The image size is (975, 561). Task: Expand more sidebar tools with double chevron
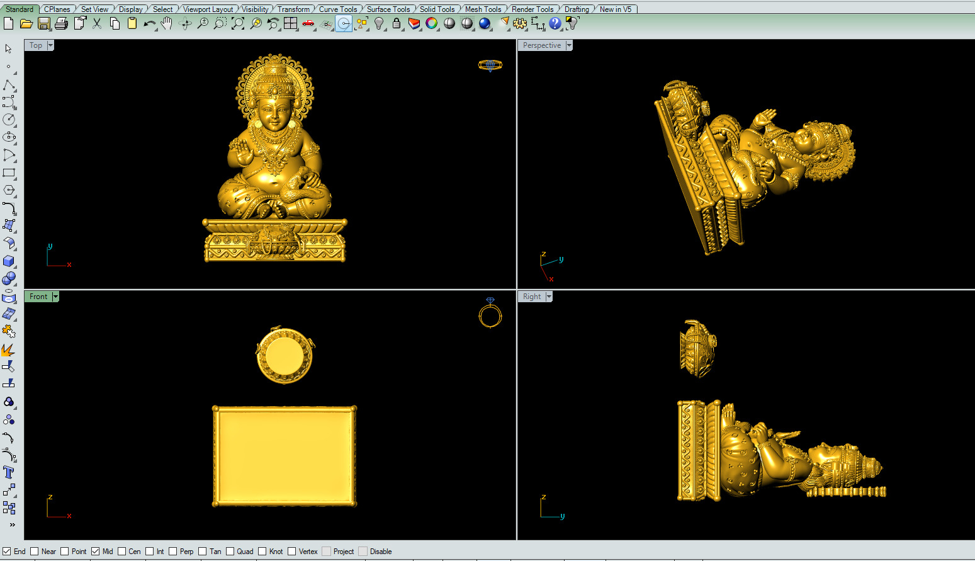tap(12, 524)
